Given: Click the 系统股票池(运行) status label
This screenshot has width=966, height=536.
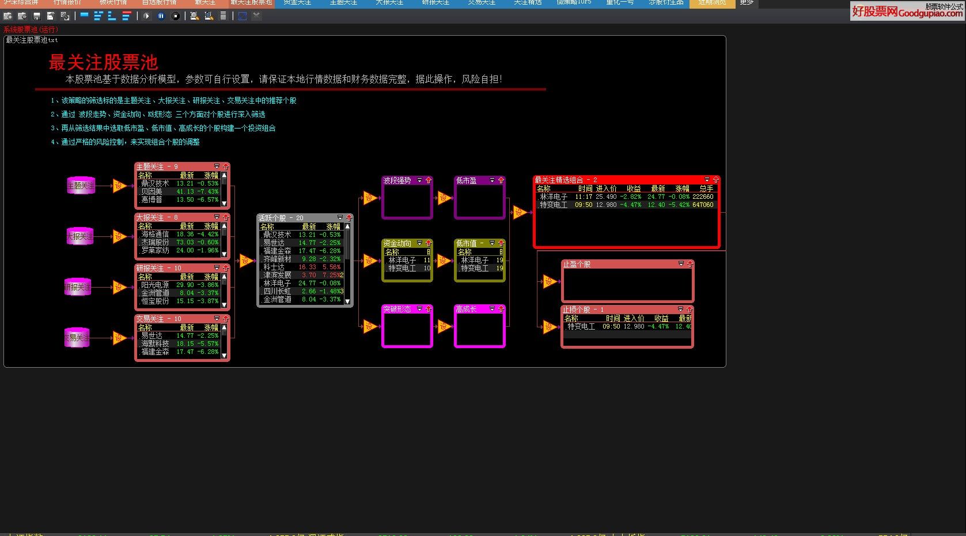Looking at the screenshot, I should click(x=31, y=29).
